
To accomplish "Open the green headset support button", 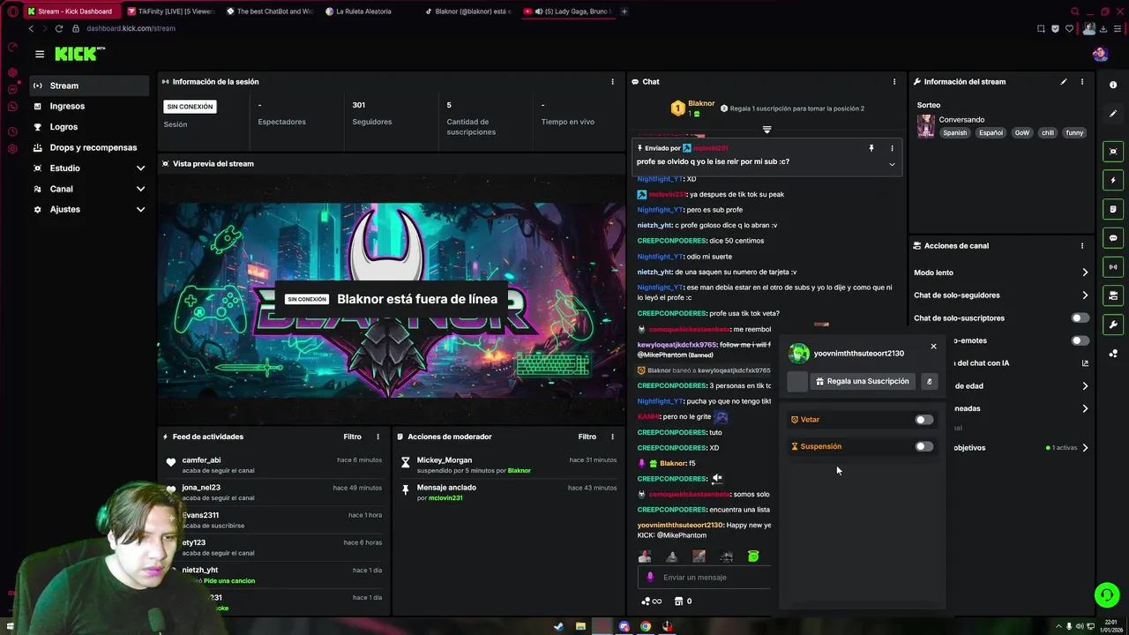I will (1107, 595).
